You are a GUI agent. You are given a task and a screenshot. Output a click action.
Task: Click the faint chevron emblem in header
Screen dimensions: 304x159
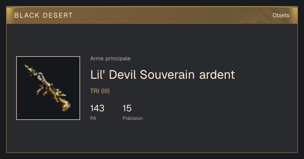pos(258,16)
